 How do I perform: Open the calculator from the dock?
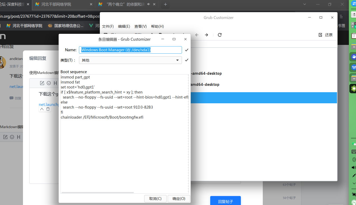(353, 25)
